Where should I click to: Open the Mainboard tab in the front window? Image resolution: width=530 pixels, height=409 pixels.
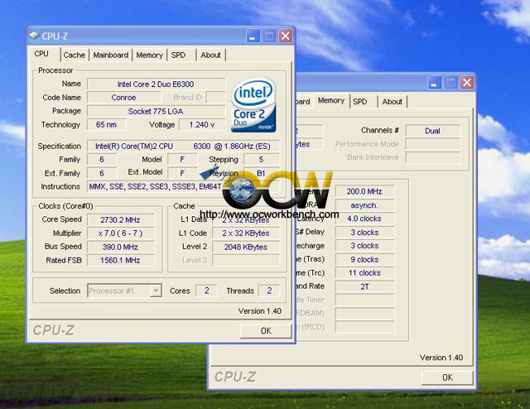tap(111, 55)
